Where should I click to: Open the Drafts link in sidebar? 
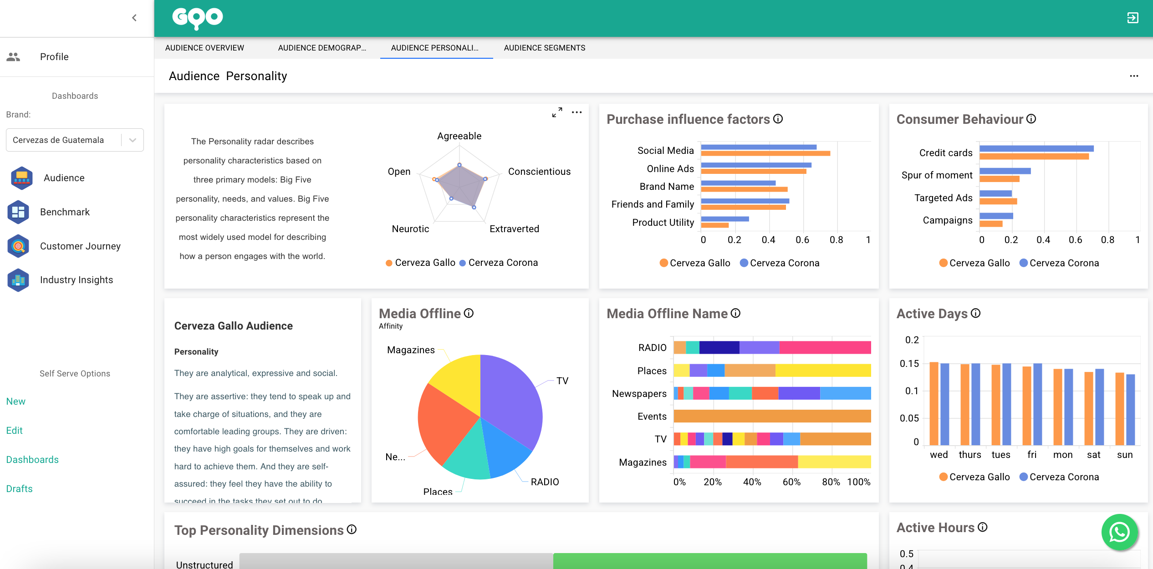tap(20, 489)
